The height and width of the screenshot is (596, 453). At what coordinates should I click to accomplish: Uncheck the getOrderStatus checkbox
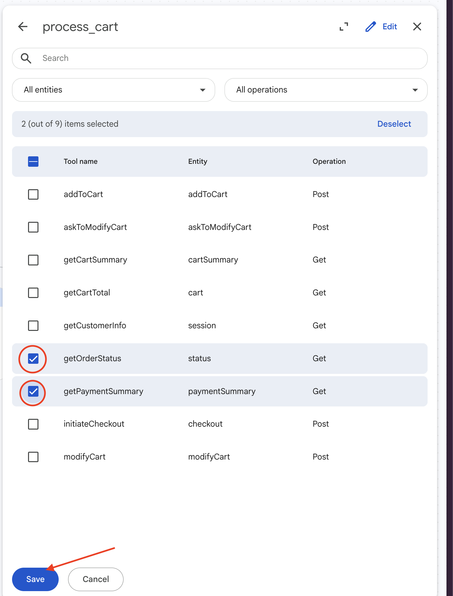(x=33, y=359)
